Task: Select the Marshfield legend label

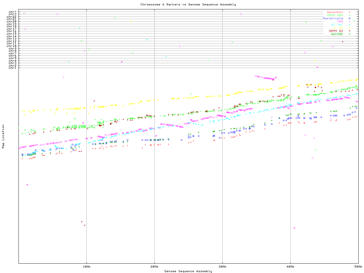Action: point(333,18)
